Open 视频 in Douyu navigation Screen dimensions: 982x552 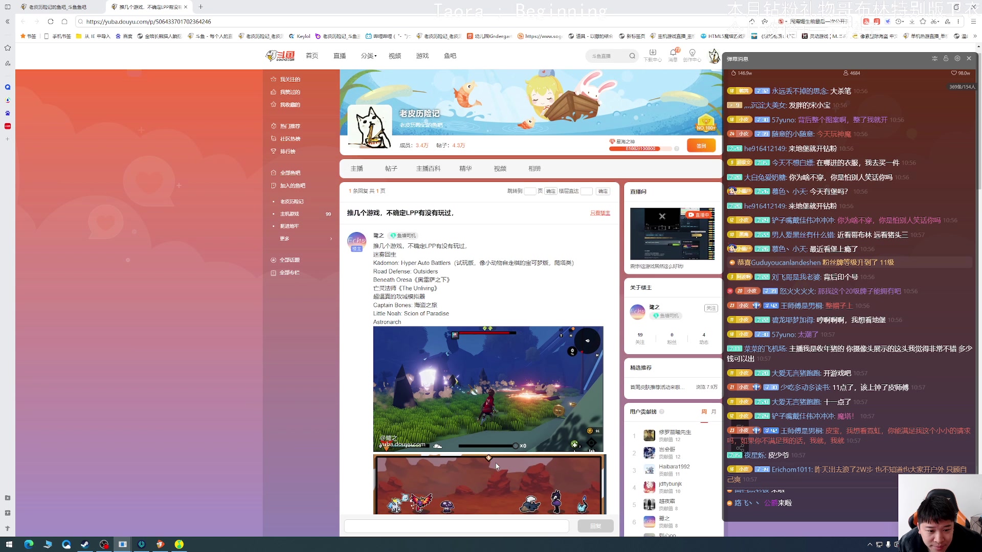point(395,56)
